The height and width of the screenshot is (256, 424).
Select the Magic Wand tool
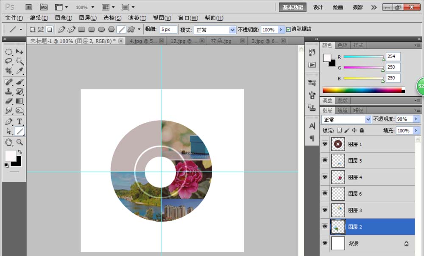20,61
